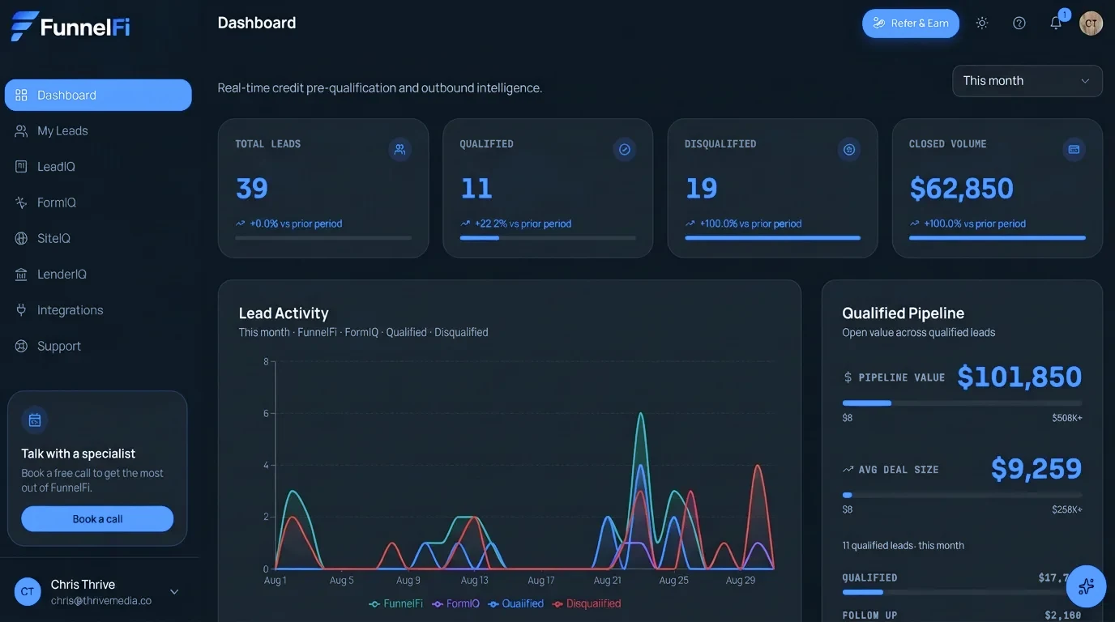Screen dimensions: 1115x622
Task: Click the Aug 13 axis label
Action: 474,581
